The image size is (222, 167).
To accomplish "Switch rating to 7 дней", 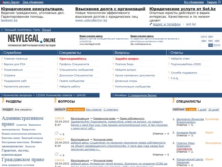I will click(202, 110).
